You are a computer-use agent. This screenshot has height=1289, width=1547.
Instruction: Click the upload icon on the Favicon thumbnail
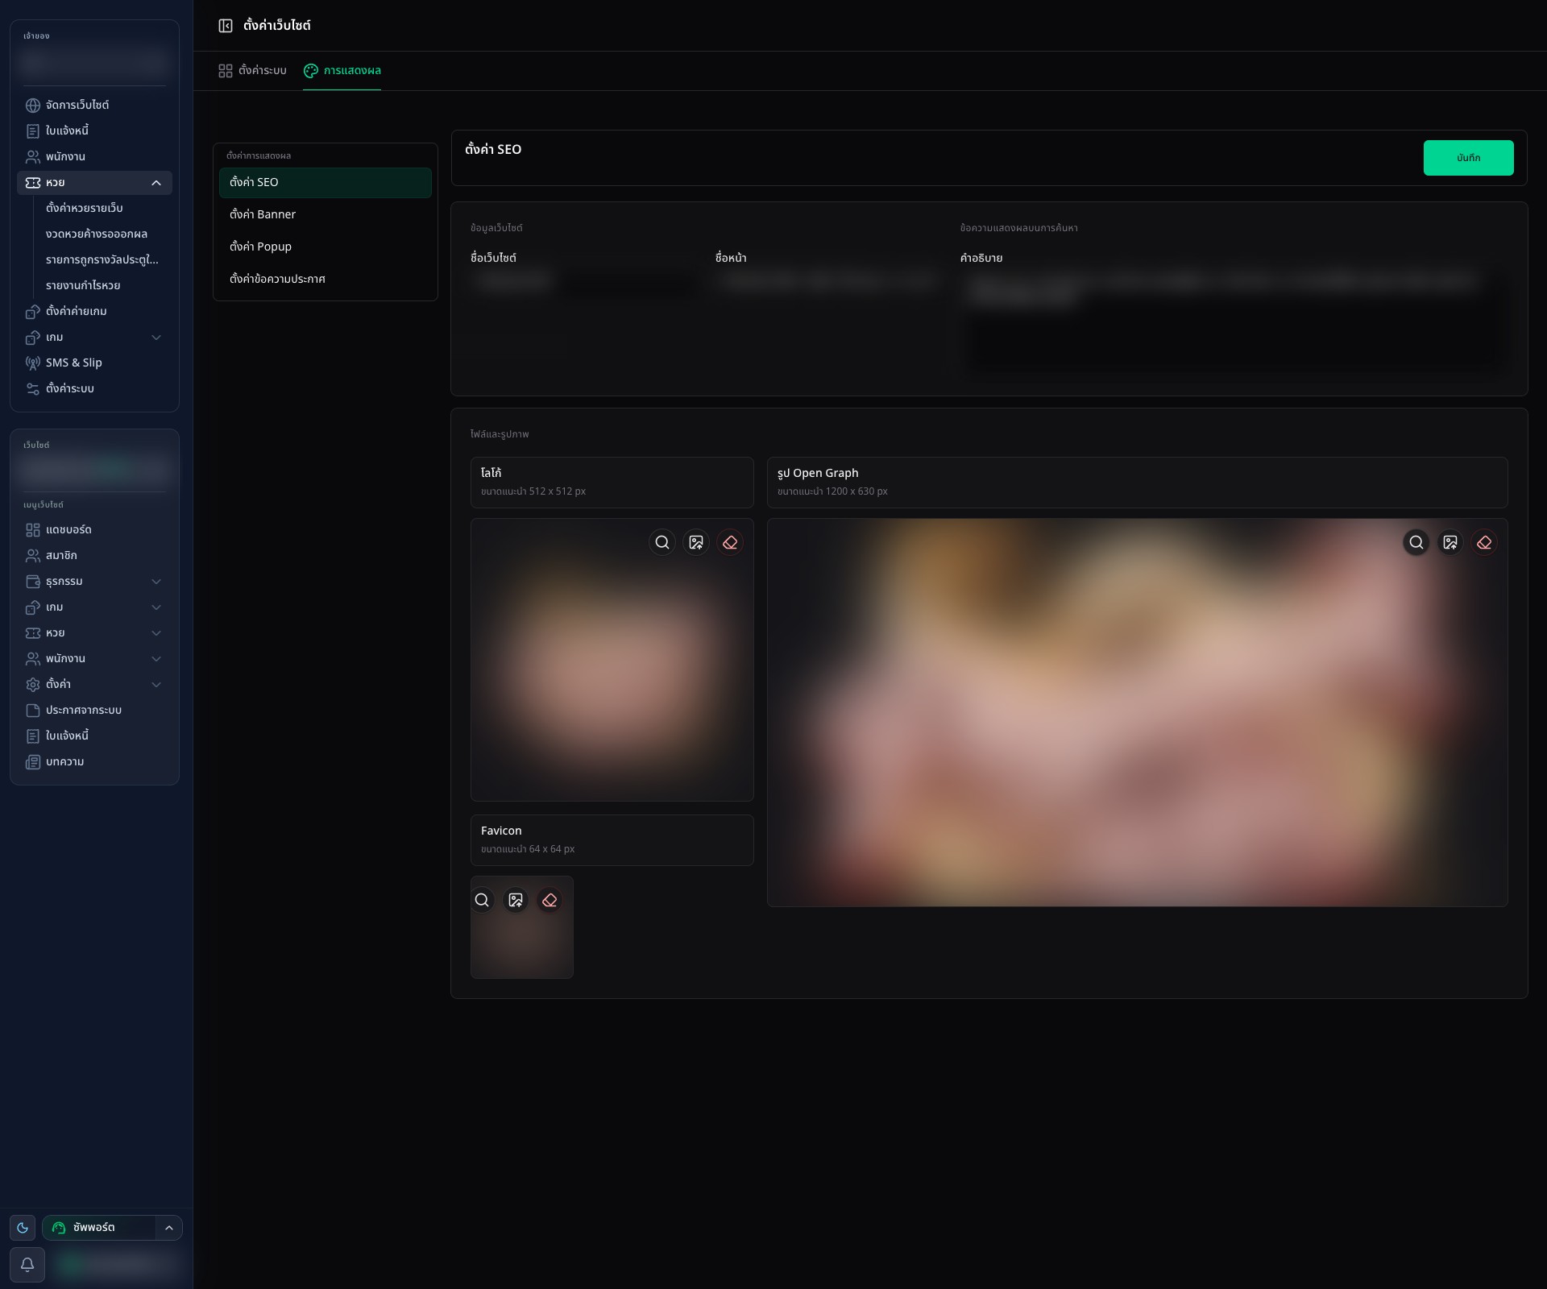coord(516,900)
